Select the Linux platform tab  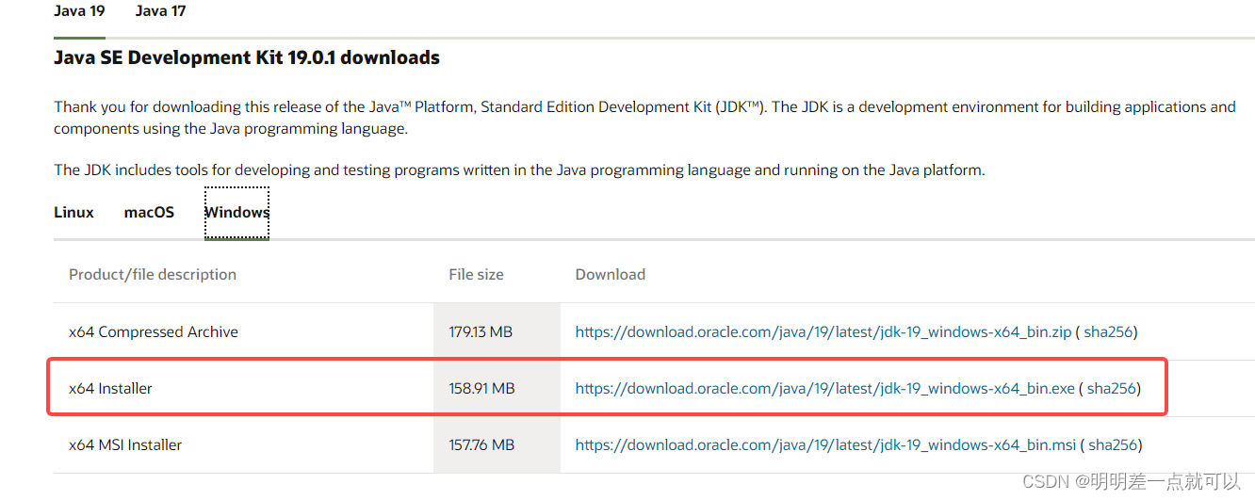[x=74, y=213]
